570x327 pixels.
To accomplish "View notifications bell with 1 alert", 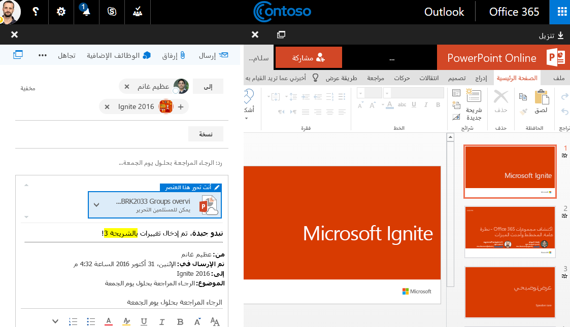I will [x=86, y=12].
